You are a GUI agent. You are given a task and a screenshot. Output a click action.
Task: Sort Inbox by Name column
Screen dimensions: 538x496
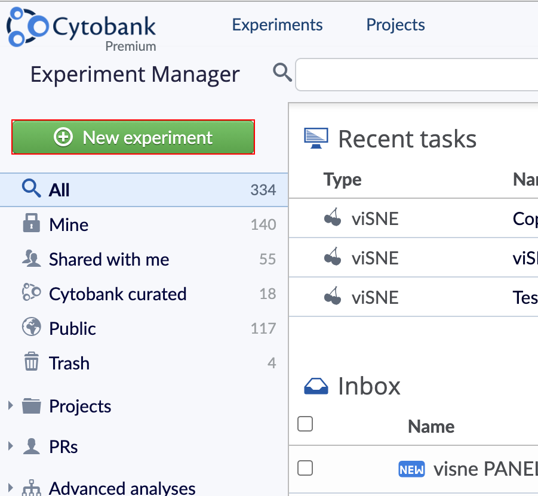pyautogui.click(x=431, y=426)
